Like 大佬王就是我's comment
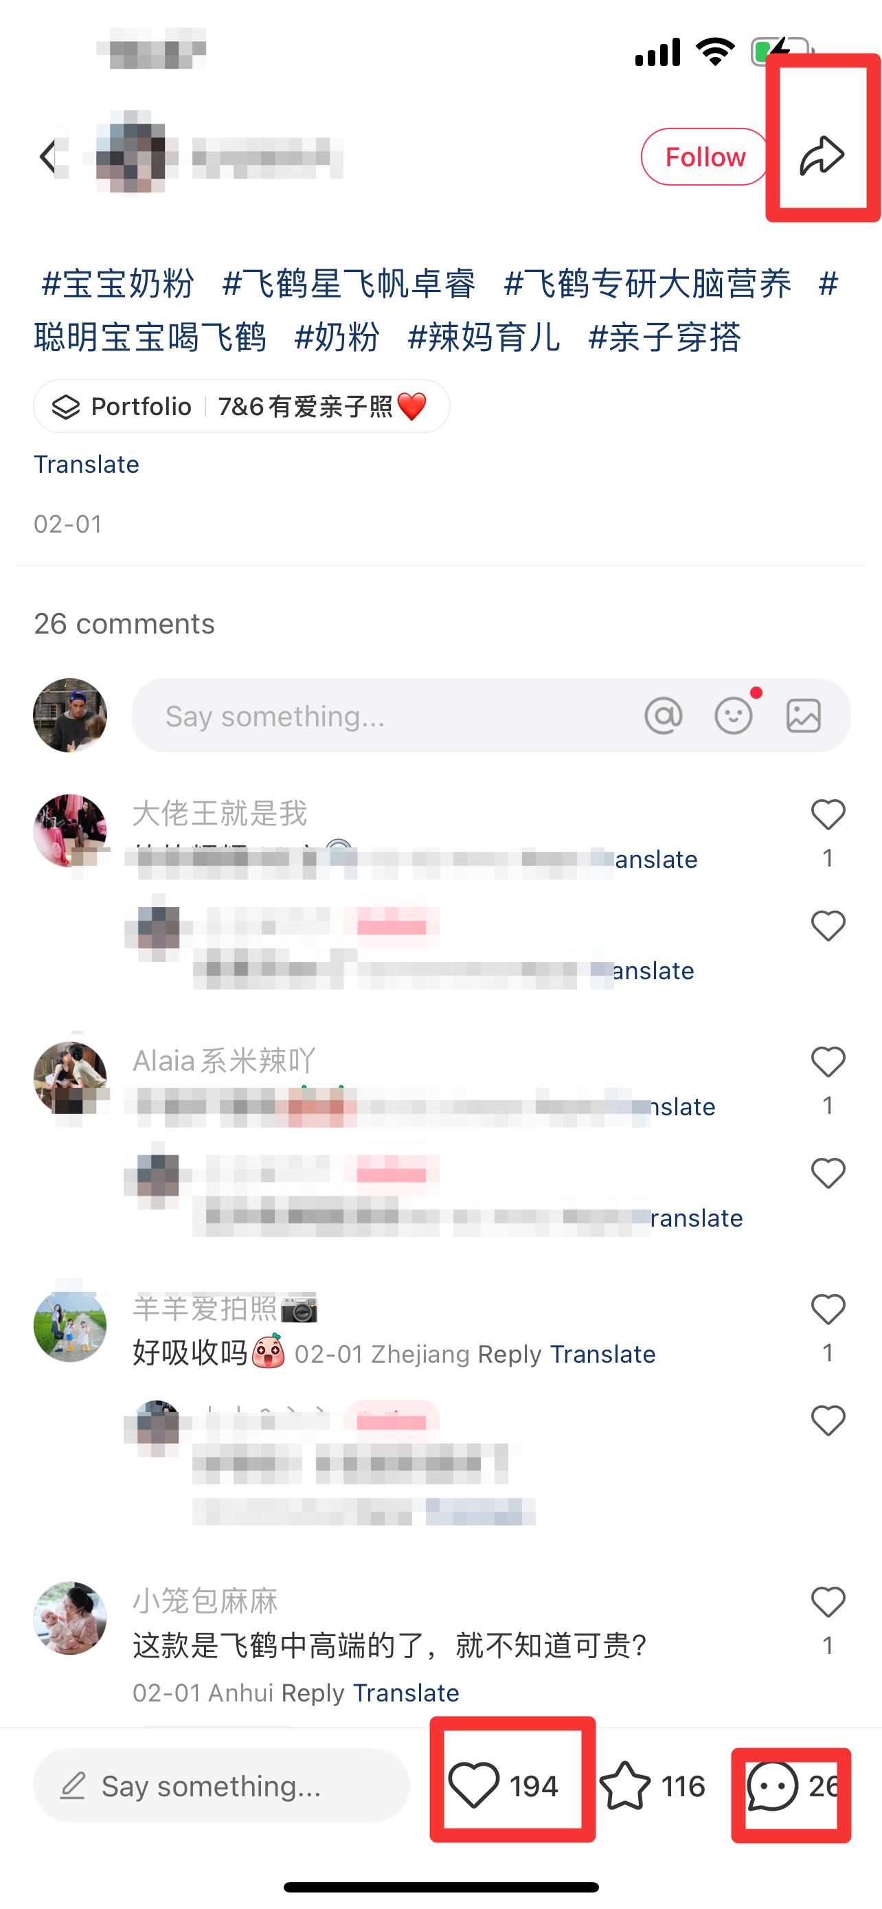Image resolution: width=882 pixels, height=1909 pixels. 828,815
